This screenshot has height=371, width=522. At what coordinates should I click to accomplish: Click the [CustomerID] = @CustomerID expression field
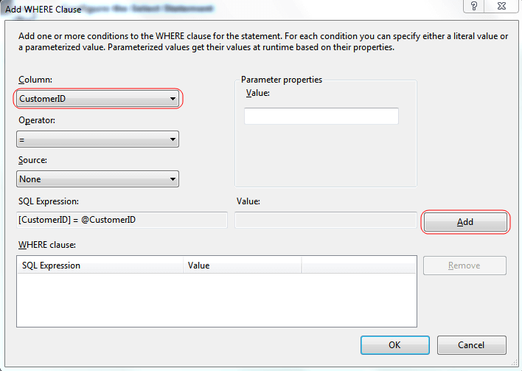coord(122,220)
